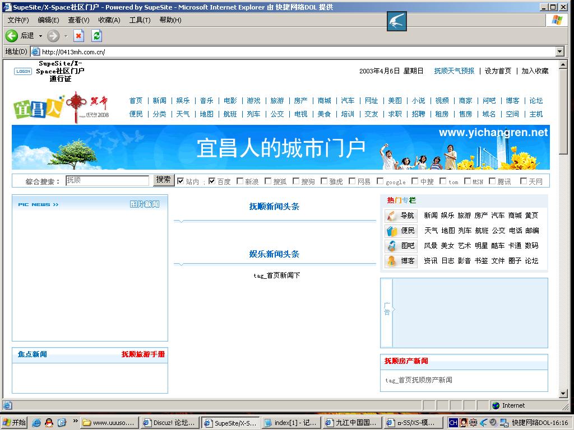Image resolution: width=574 pixels, height=430 pixels.
Task: Enable the 腾讯 search checkbox
Action: click(x=492, y=181)
